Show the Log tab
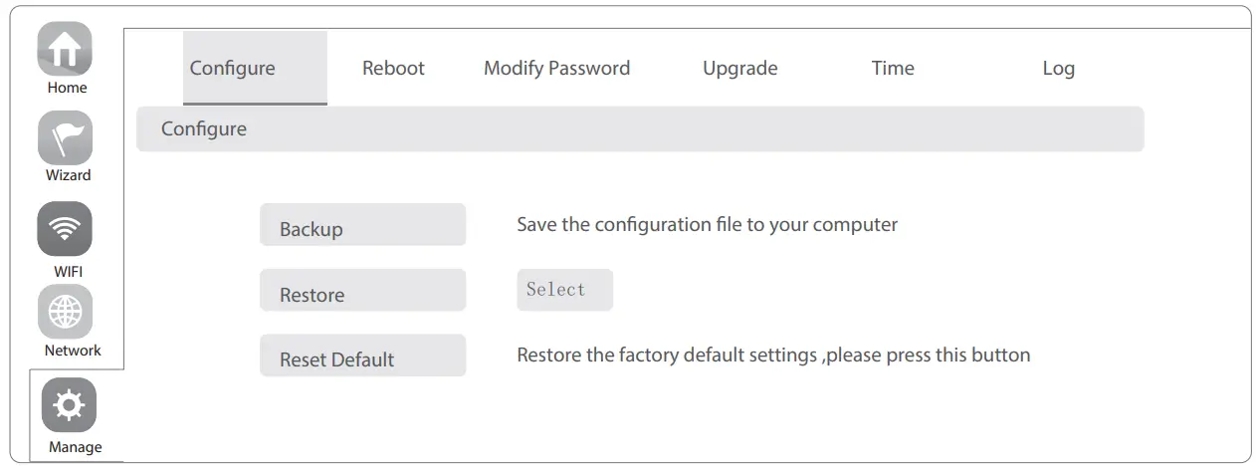The width and height of the screenshot is (1256, 475). coord(1058,69)
